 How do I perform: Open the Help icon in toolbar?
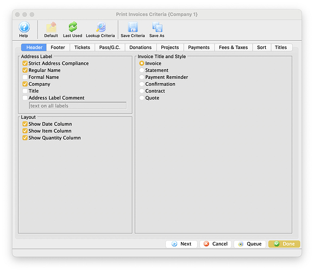click(x=24, y=27)
